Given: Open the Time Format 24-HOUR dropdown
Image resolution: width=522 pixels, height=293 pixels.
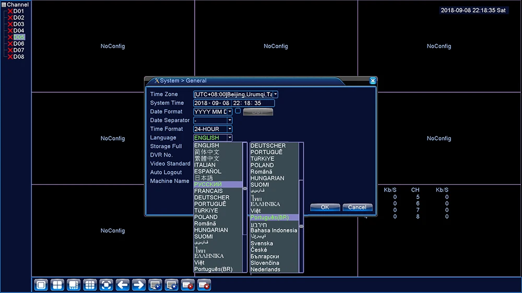Looking at the screenshot, I should pos(230,129).
